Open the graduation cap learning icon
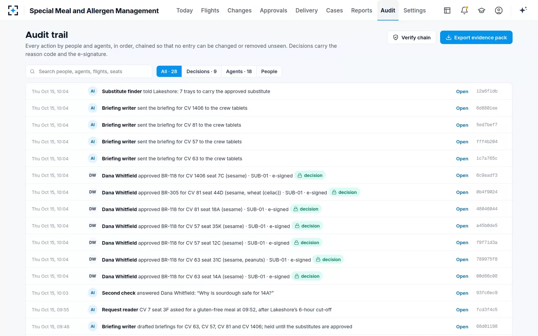The width and height of the screenshot is (538, 336). 482,10
